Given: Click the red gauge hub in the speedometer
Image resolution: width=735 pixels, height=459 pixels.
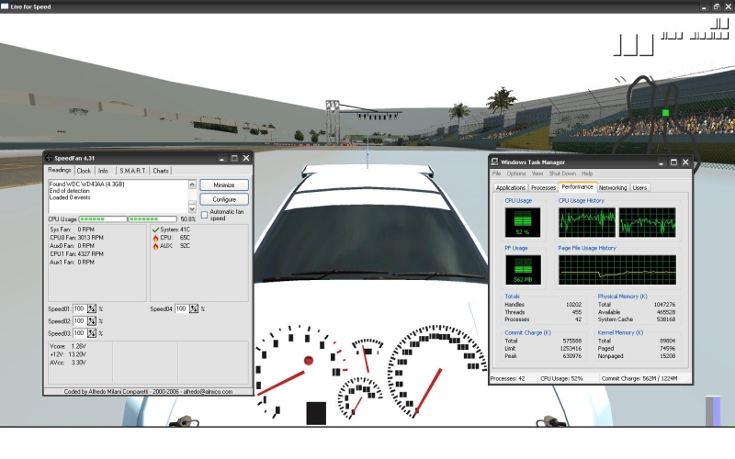Looking at the screenshot, I should [x=309, y=360].
